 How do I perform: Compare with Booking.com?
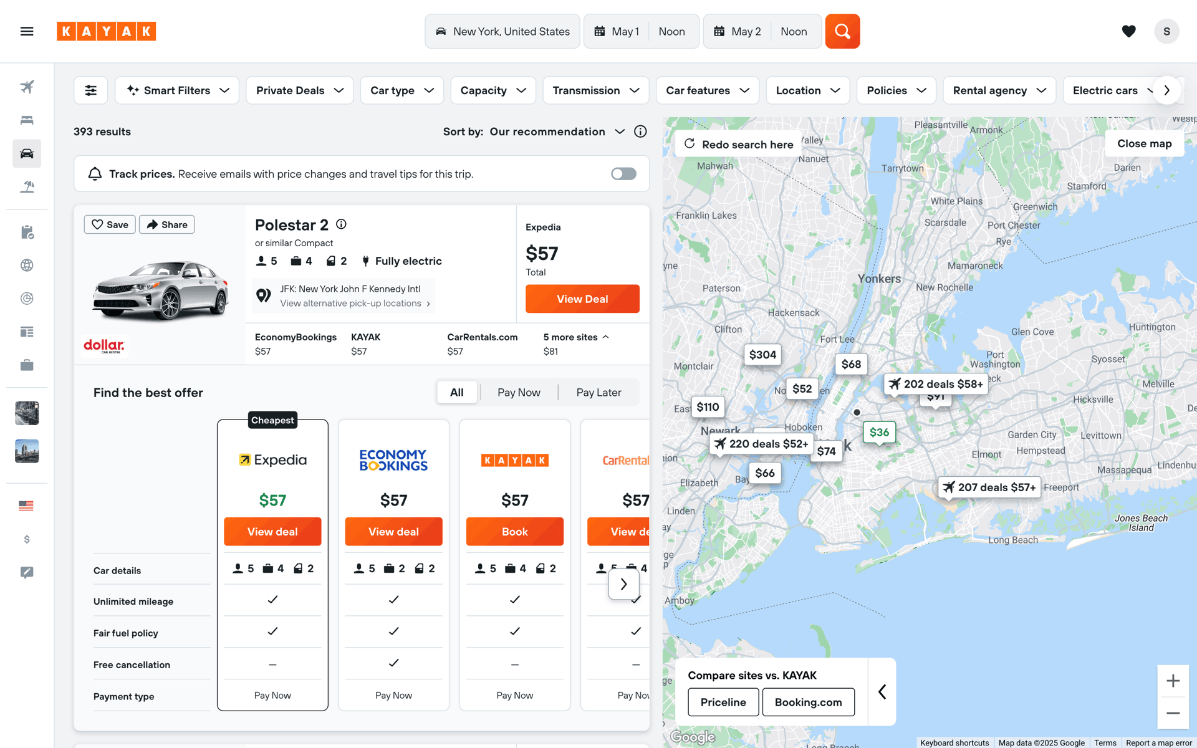pyautogui.click(x=808, y=702)
